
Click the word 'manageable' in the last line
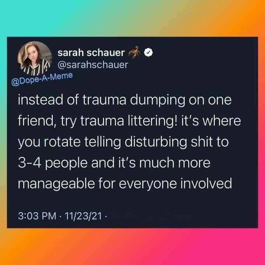pos(56,184)
